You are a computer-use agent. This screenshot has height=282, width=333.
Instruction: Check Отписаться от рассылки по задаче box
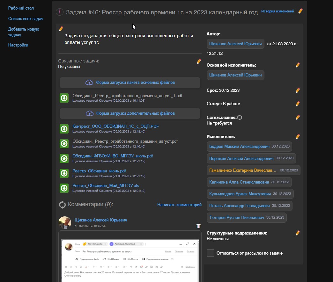(210, 253)
